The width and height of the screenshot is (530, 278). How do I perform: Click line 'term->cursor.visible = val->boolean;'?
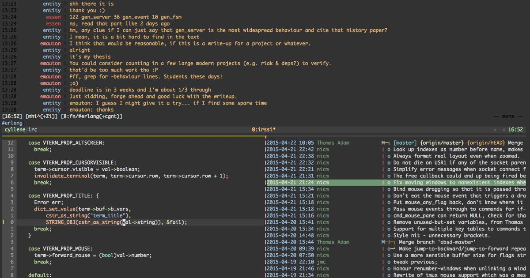(x=87, y=169)
